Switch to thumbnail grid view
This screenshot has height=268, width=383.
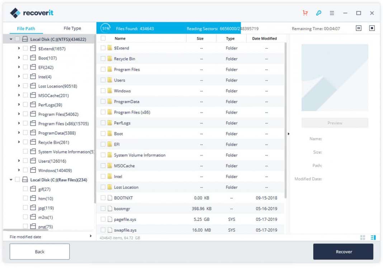pos(363,237)
